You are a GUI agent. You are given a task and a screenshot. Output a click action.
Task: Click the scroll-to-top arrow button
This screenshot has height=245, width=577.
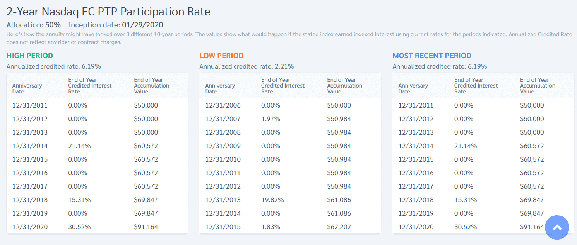click(557, 228)
